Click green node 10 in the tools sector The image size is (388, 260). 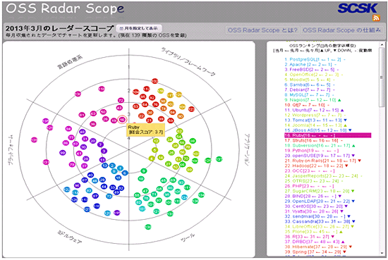(x=141, y=178)
